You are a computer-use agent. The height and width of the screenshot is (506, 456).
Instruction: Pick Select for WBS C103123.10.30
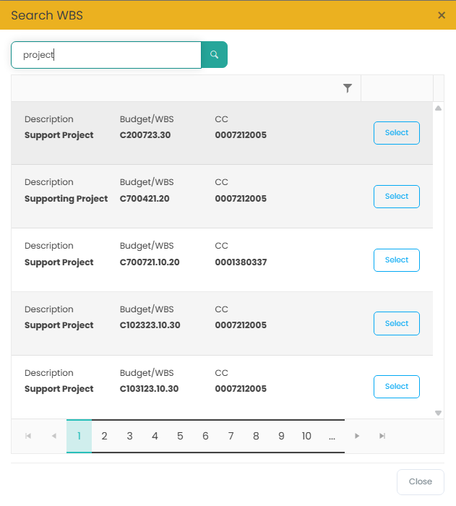[x=396, y=387]
